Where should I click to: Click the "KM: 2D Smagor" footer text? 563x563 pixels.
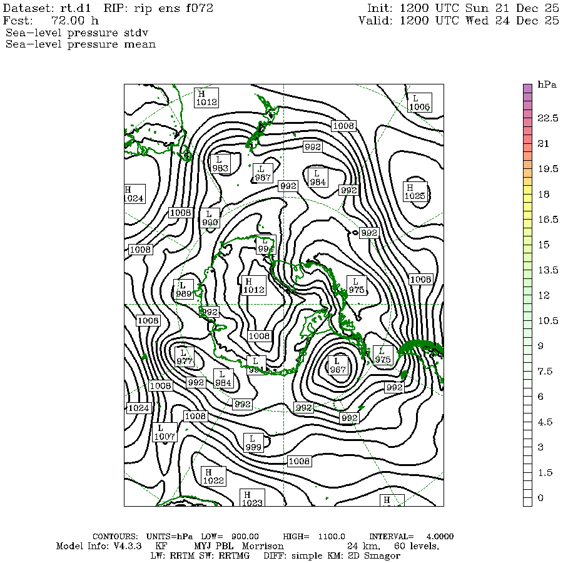(363, 556)
